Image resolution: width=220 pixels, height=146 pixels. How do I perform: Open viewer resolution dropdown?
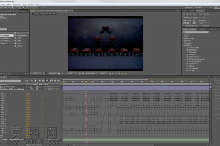point(72,73)
